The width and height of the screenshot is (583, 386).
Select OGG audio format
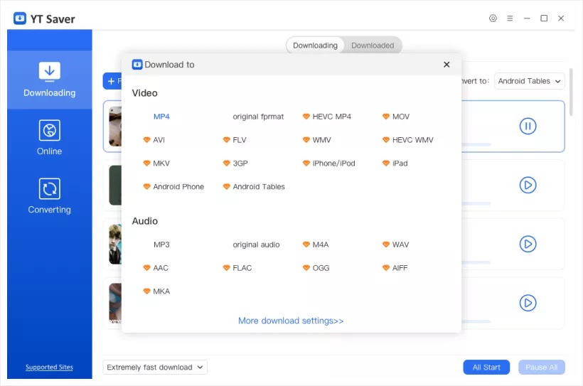(x=316, y=268)
